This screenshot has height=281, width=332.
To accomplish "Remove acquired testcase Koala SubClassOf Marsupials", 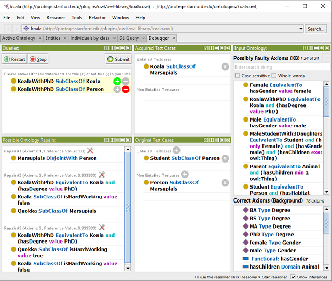I will 225,66.
